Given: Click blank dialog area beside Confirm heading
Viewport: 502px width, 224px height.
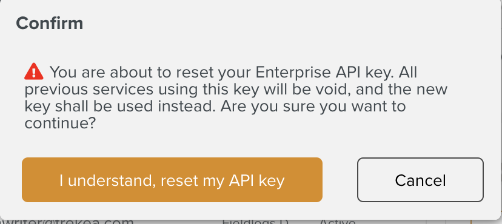Looking at the screenshot, I should (288, 24).
